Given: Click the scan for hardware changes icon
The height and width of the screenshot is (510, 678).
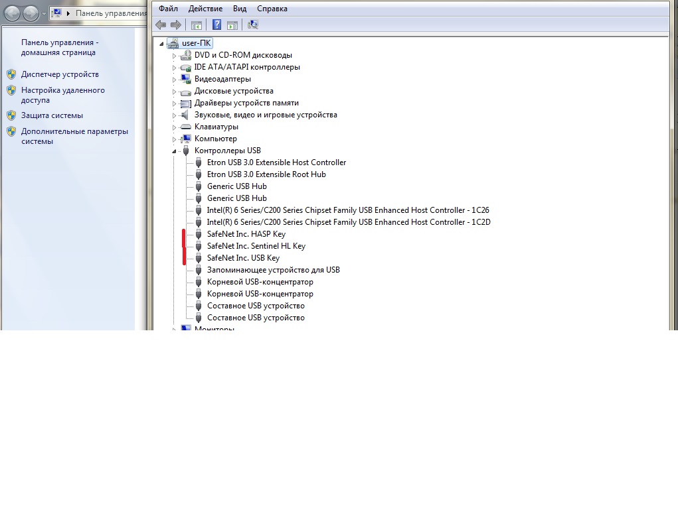Looking at the screenshot, I should coord(253,25).
